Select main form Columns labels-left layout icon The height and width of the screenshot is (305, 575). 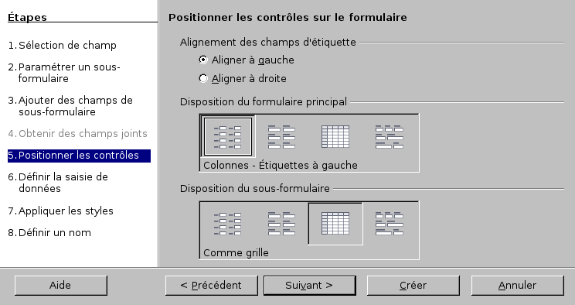coord(228,137)
